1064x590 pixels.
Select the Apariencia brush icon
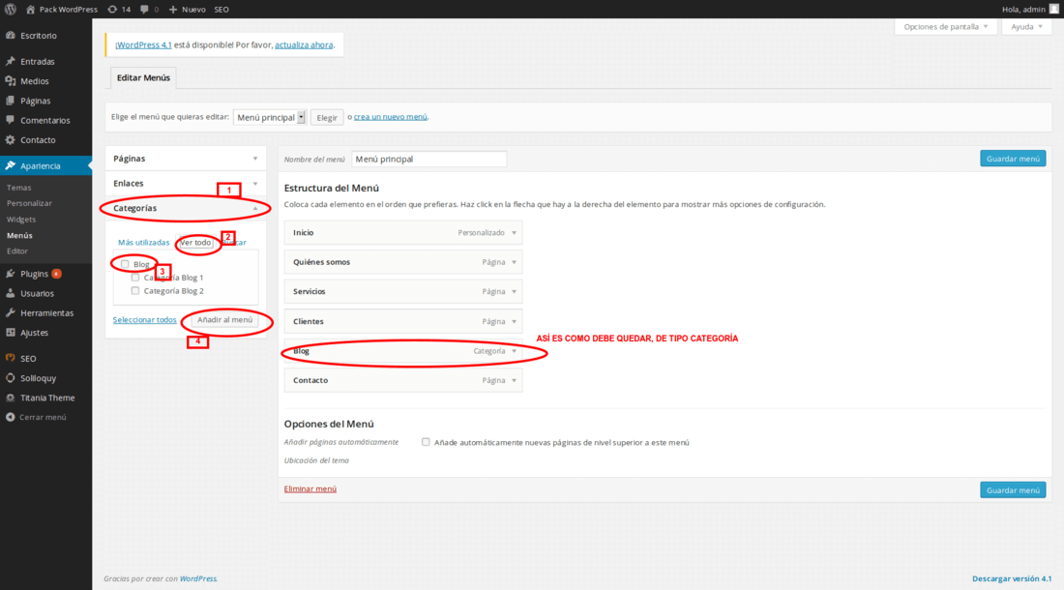point(11,165)
